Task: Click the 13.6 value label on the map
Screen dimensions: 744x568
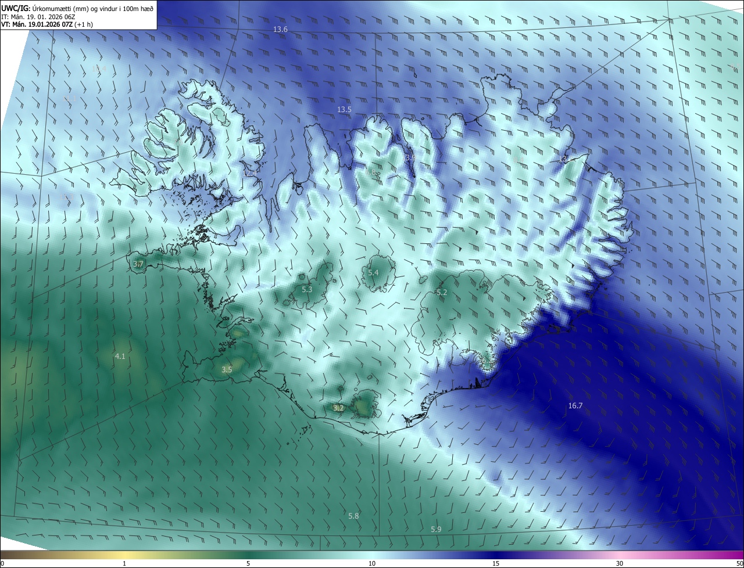Action: 281,30
